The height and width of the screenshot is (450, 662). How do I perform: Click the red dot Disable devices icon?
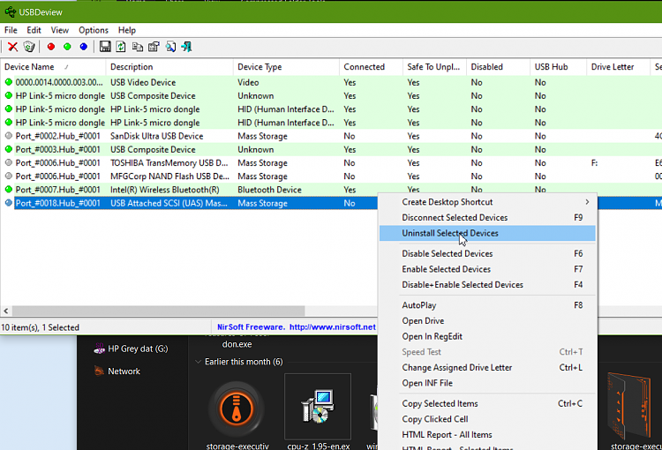pyautogui.click(x=51, y=47)
